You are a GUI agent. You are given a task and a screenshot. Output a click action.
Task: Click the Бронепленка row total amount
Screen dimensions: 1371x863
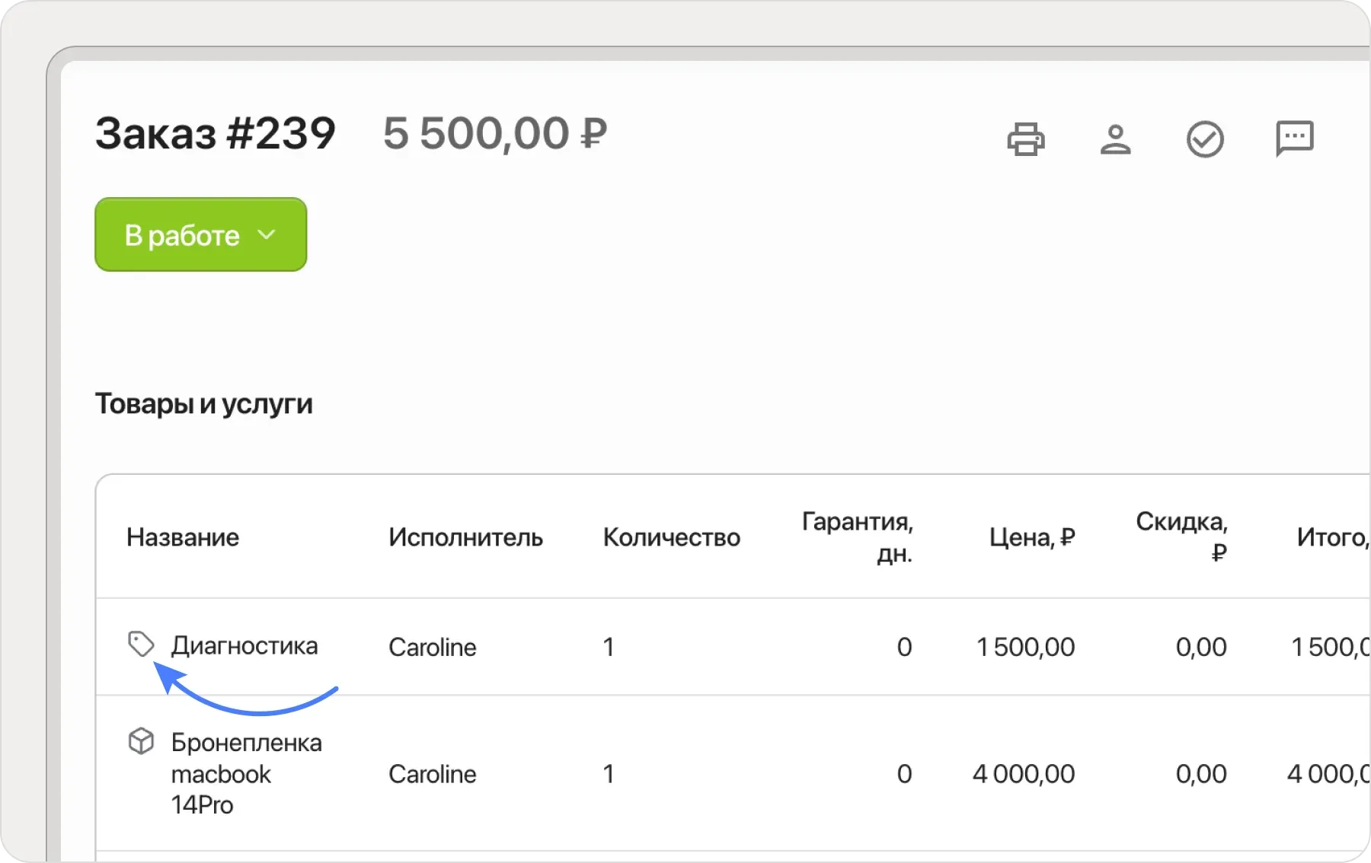(x=1329, y=774)
